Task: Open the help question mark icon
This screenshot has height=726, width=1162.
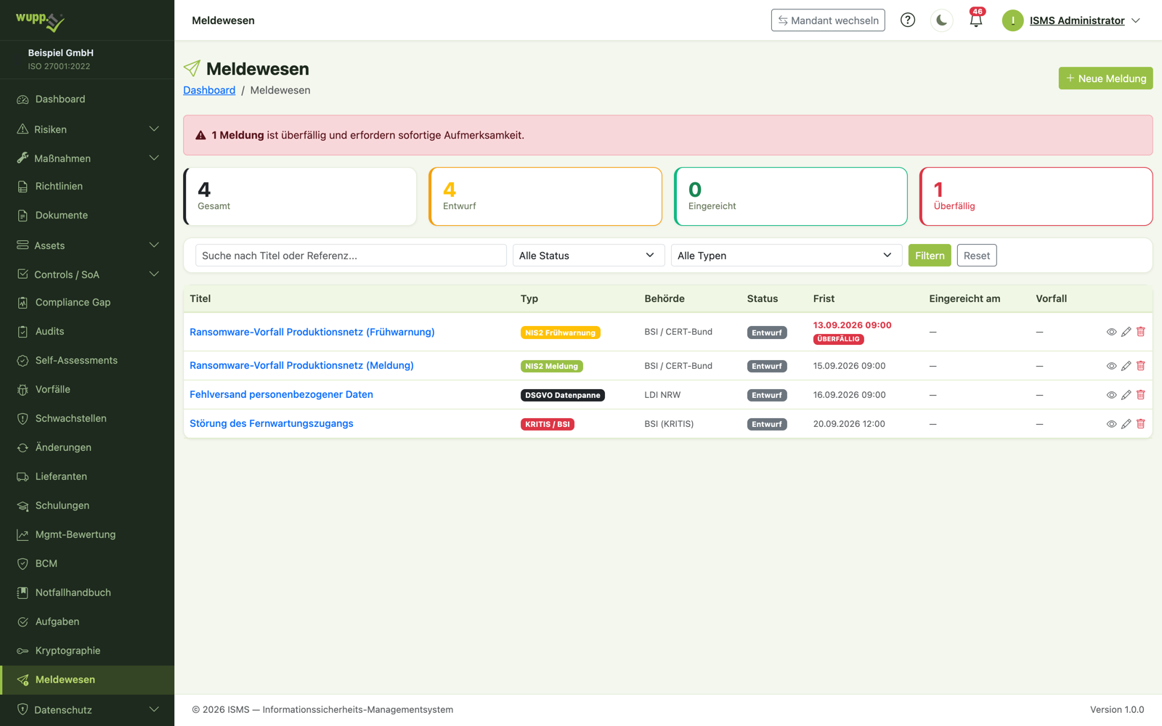Action: coord(908,20)
